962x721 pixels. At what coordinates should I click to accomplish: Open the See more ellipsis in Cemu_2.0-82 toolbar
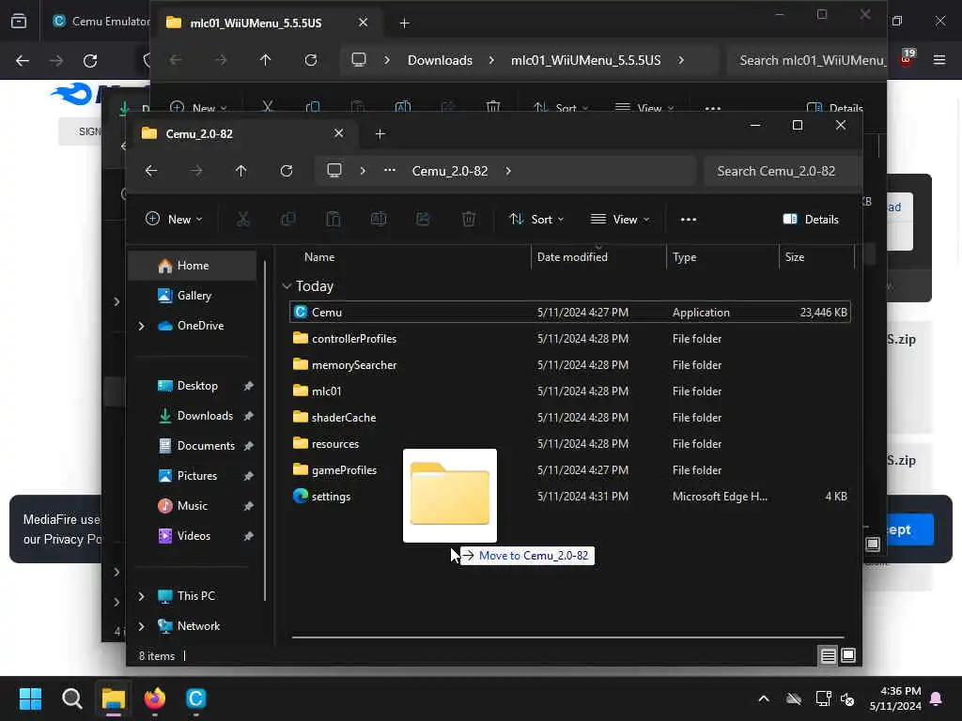click(689, 220)
